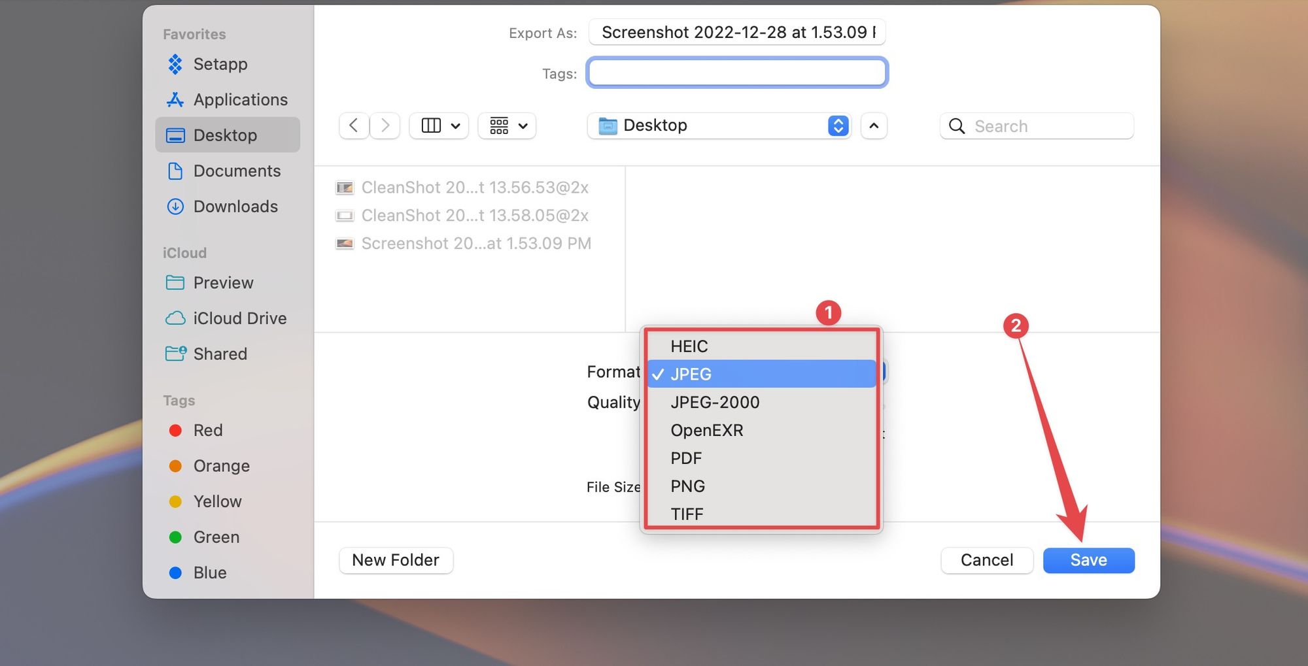The height and width of the screenshot is (666, 1308).
Task: Choose HEIC from the format menu
Action: coord(689,346)
